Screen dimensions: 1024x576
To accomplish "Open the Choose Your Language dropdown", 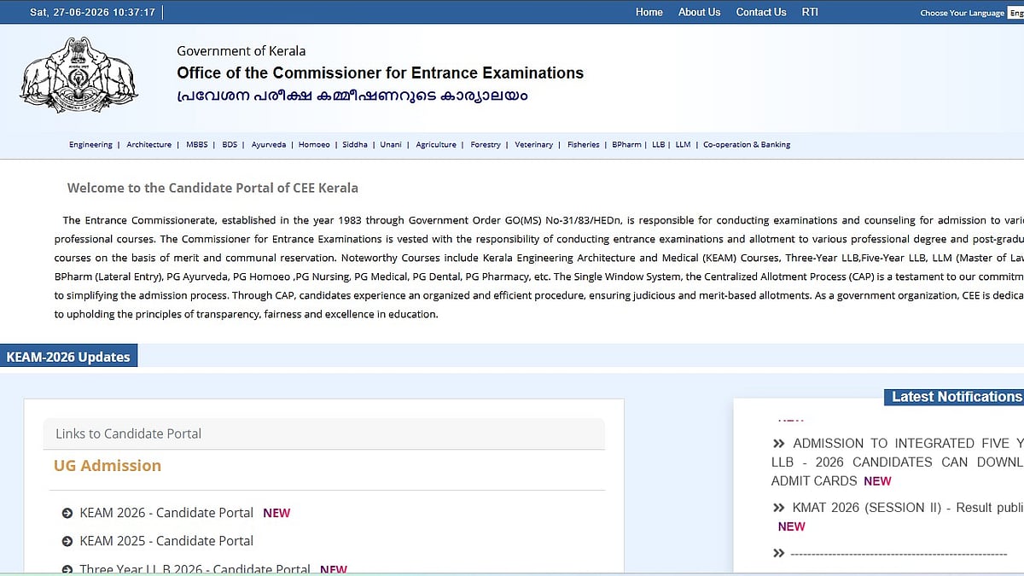I will pyautogui.click(x=1015, y=13).
